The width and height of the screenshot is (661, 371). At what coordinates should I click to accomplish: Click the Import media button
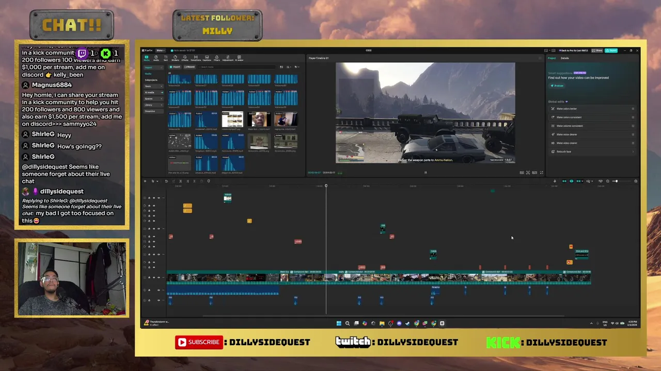click(x=175, y=67)
